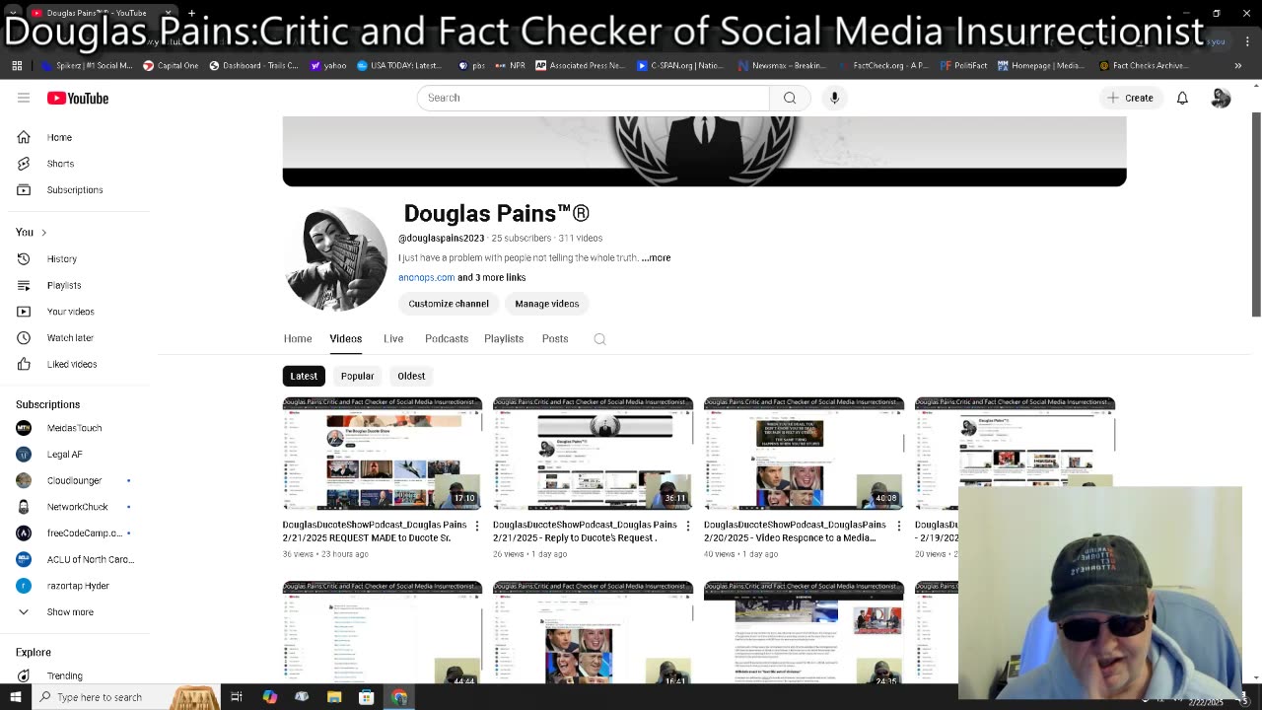Open the Podcasts tab
Viewport: 1262px width, 710px height.
click(x=447, y=338)
